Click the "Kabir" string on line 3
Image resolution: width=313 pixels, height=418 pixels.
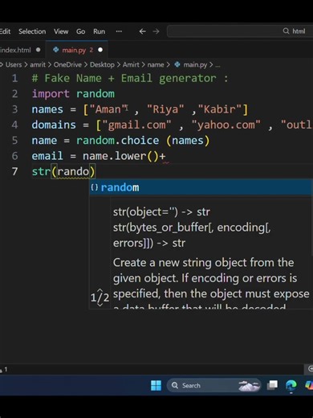[220, 109]
